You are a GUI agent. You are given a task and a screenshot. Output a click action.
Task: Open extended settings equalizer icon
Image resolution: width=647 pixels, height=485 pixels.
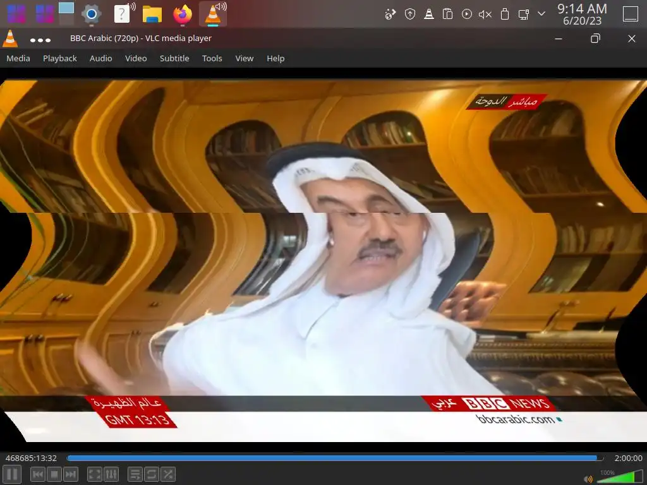(111, 474)
